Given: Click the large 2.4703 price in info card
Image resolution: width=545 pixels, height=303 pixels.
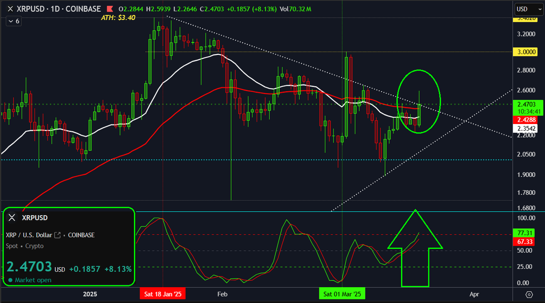Looking at the screenshot, I should coord(29,266).
